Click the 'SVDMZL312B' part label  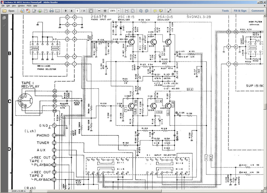(x=199, y=17)
